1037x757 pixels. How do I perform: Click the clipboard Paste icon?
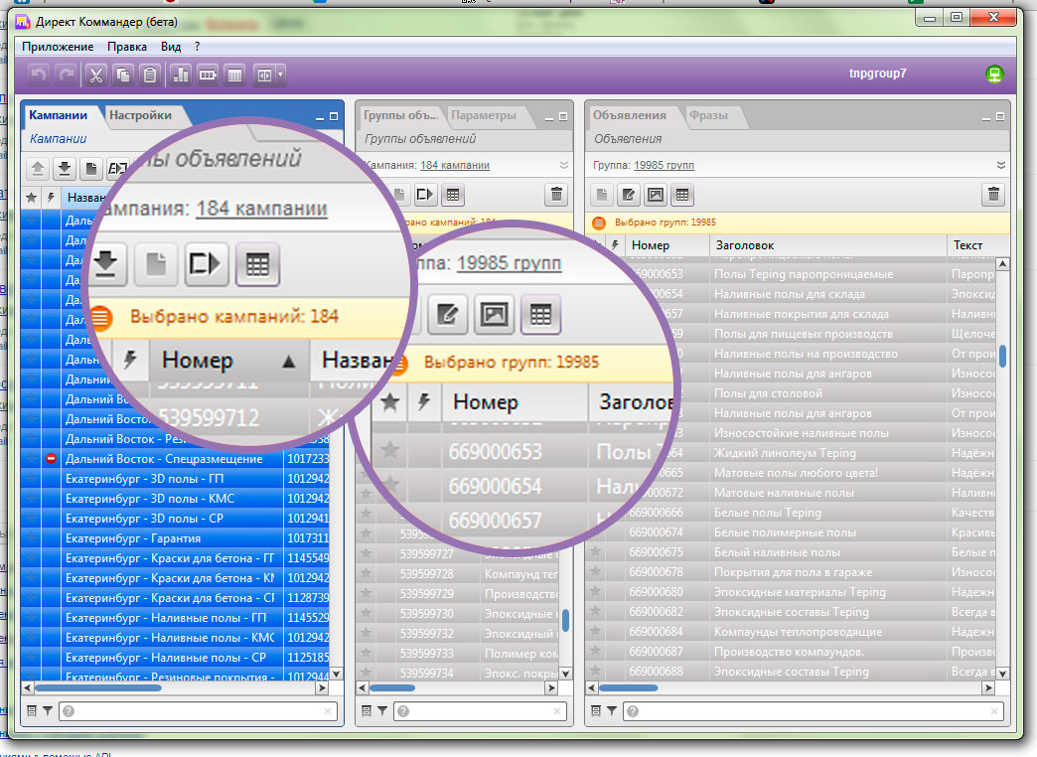tap(150, 75)
